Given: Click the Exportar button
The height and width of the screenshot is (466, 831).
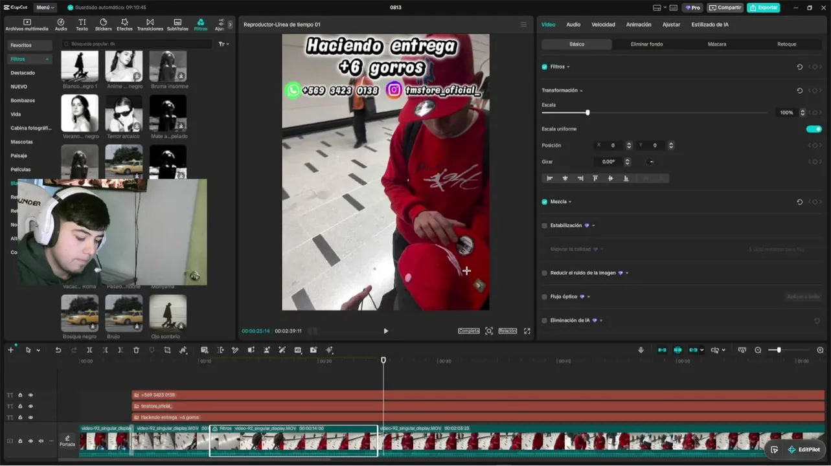Looking at the screenshot, I should click(763, 8).
